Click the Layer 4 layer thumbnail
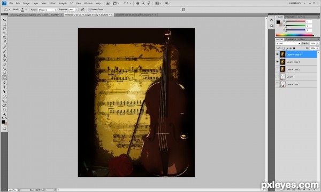This screenshot has height=192, width=321. [282, 77]
